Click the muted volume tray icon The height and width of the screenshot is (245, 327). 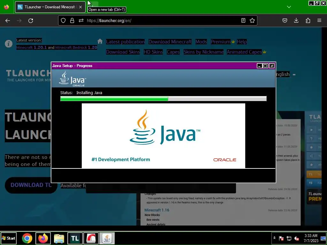coord(297,238)
